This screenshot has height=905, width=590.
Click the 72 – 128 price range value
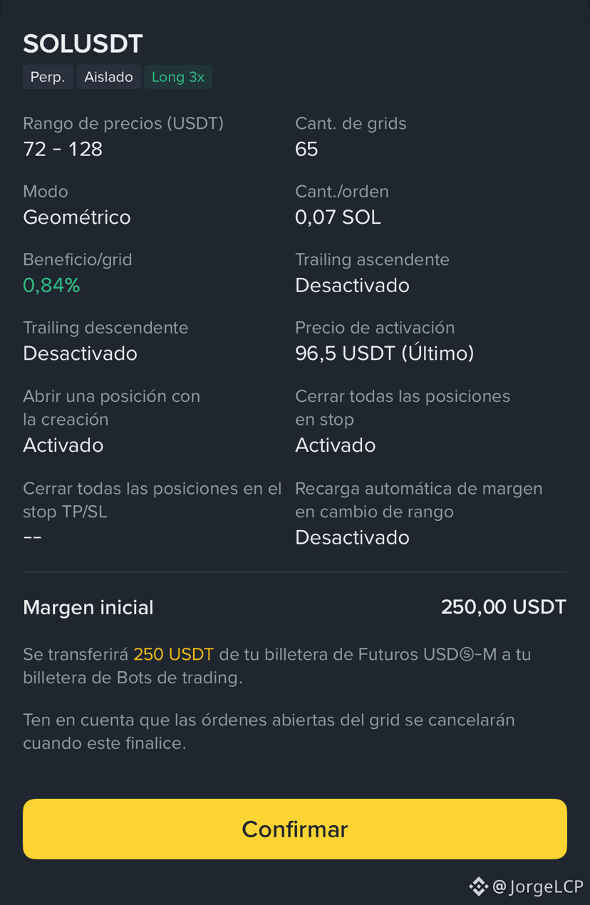pos(63,149)
